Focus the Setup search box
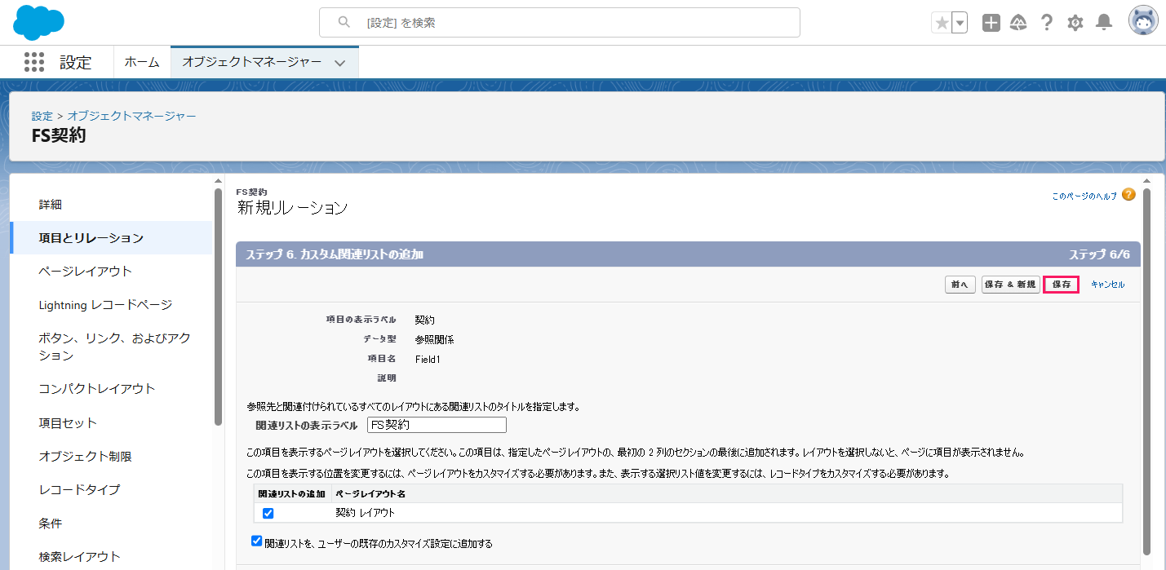The image size is (1166, 570). 560,23
